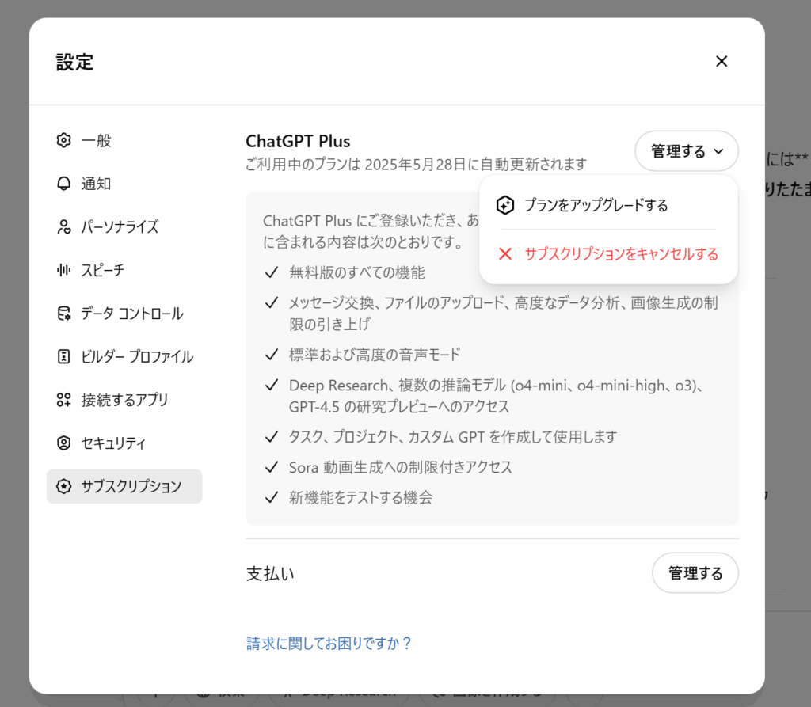
Task: Click the star badge icon beside サブスクリプション
Action: [63, 486]
